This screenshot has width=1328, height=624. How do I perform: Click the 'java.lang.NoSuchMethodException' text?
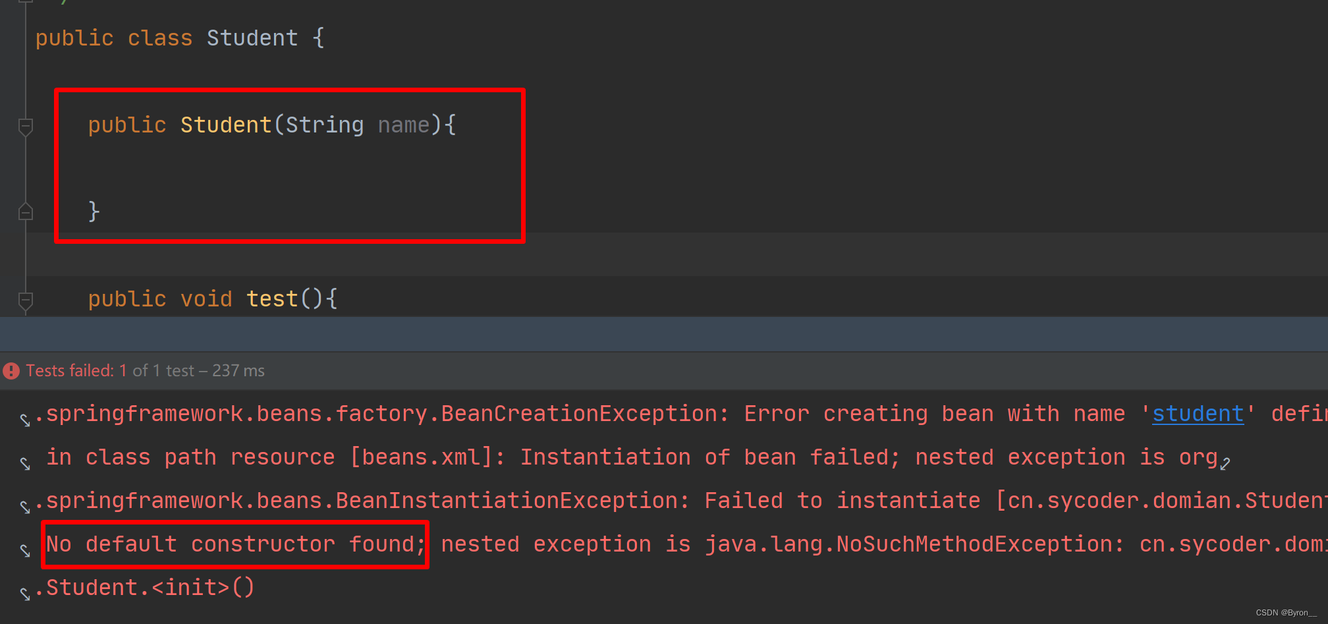click(908, 544)
